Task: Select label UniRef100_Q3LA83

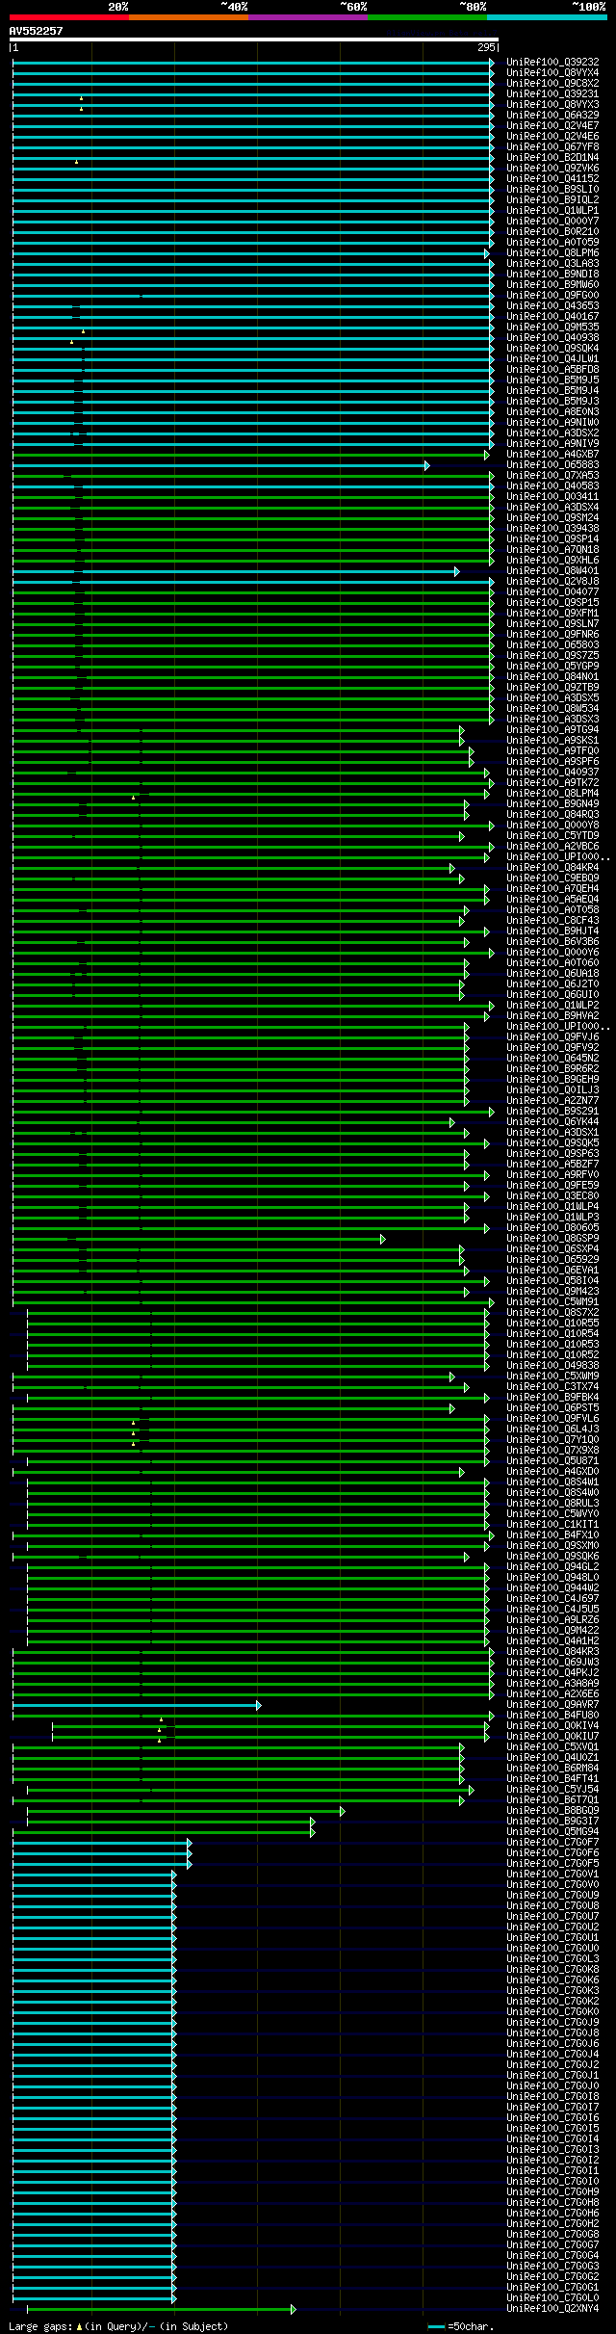Action: [552, 264]
